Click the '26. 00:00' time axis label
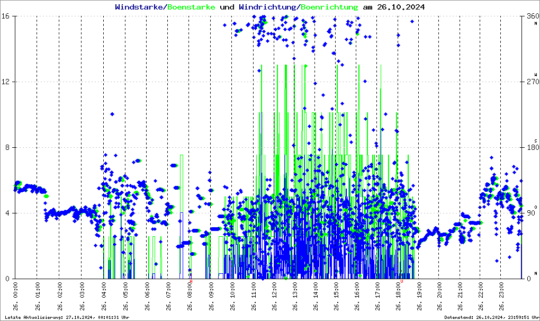 [15, 296]
